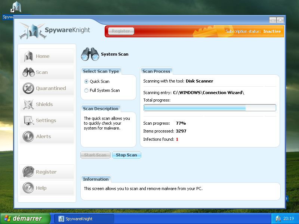This screenshot has height=224, width=299.
Task: Click the 'Items processed:' label
Action: click(158, 131)
